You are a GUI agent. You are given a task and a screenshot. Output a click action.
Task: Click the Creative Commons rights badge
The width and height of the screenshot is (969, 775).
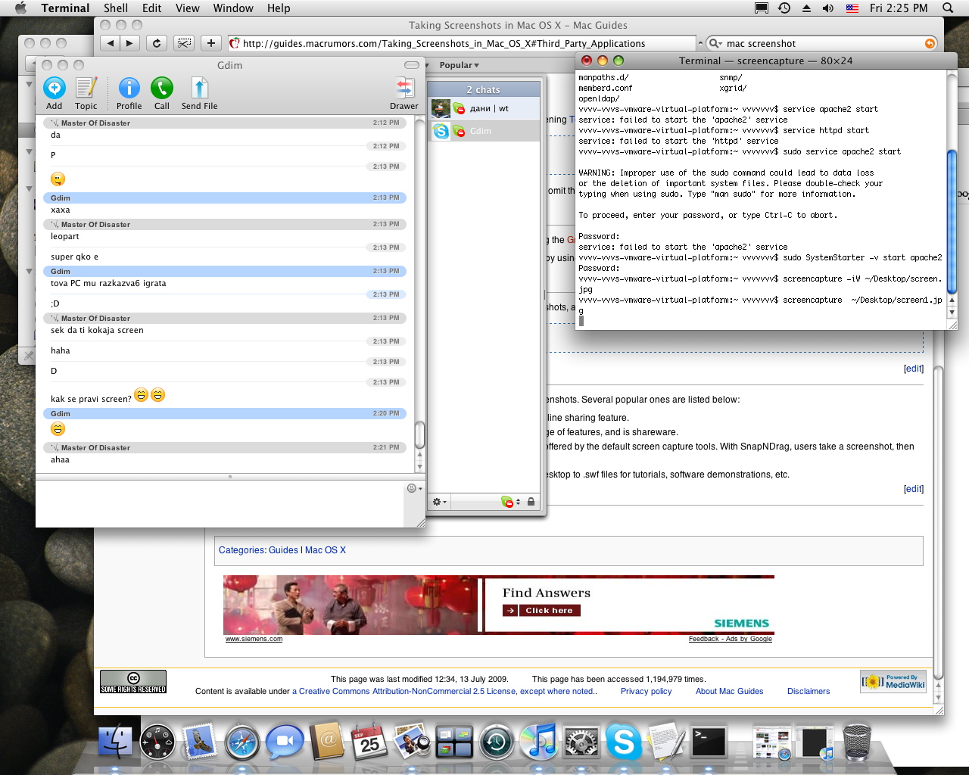pyautogui.click(x=133, y=681)
